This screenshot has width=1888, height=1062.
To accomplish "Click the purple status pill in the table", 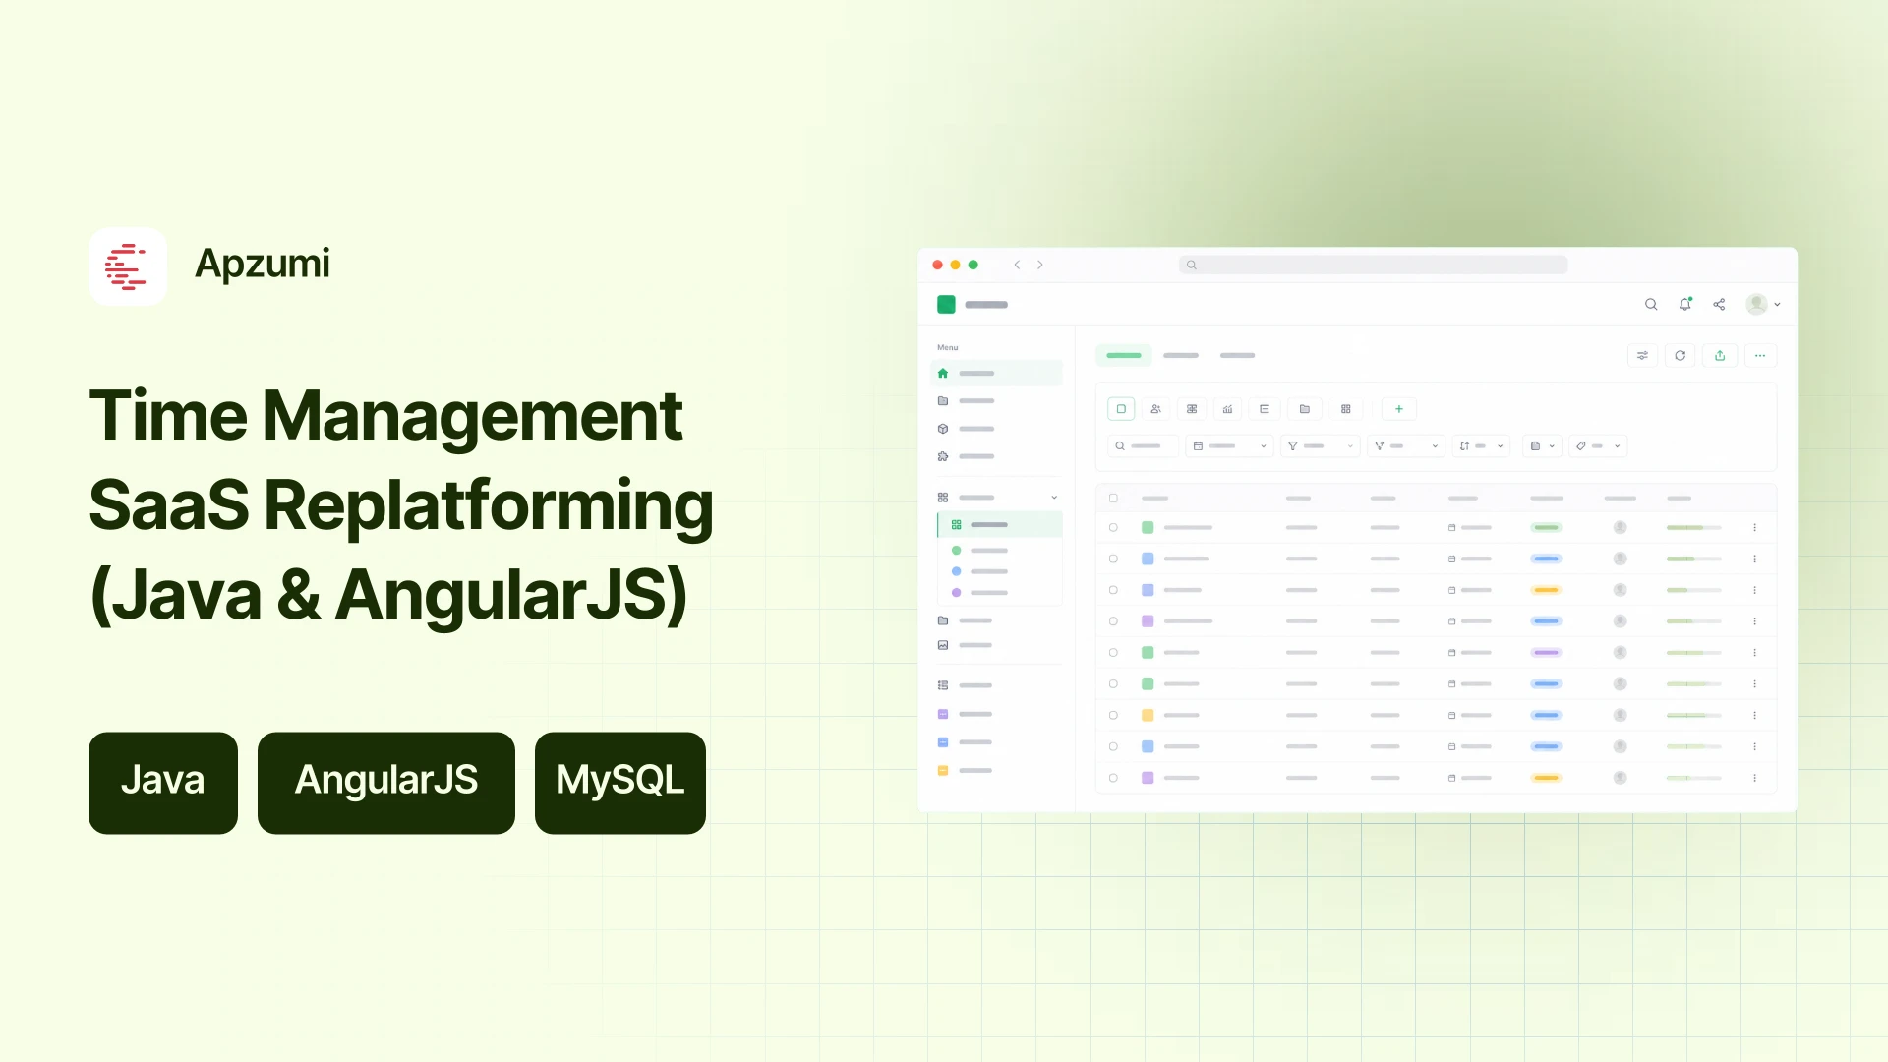I will (1546, 653).
